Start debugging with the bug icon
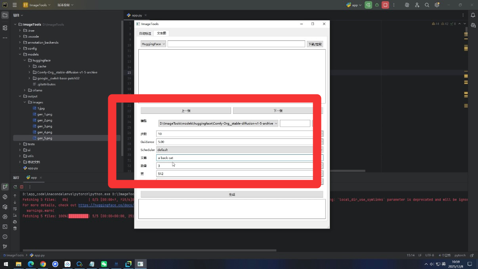The width and height of the screenshot is (478, 269). [x=377, y=5]
